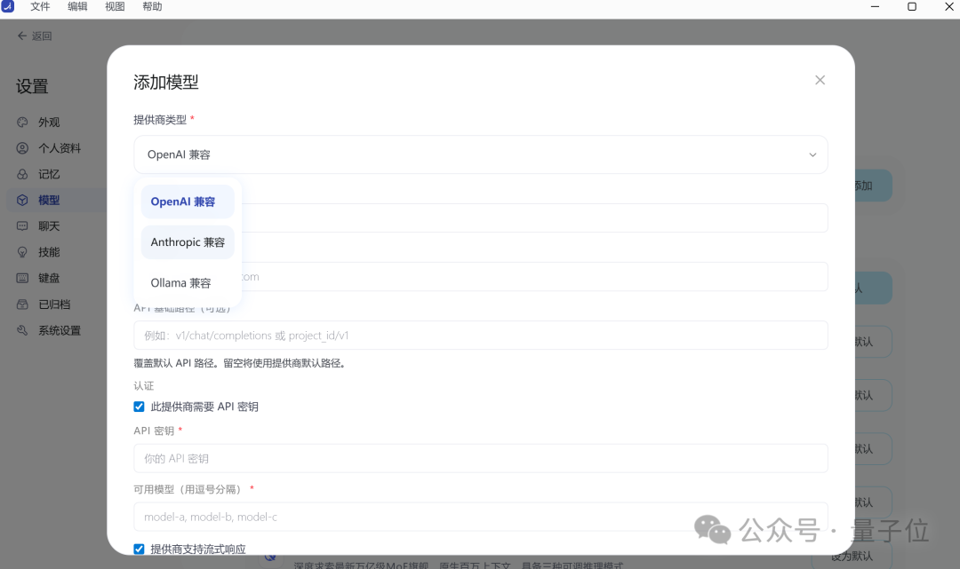Select the 记忆 sidebar icon
The height and width of the screenshot is (569, 960).
[22, 174]
